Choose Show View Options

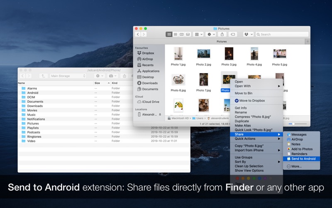point(256,171)
